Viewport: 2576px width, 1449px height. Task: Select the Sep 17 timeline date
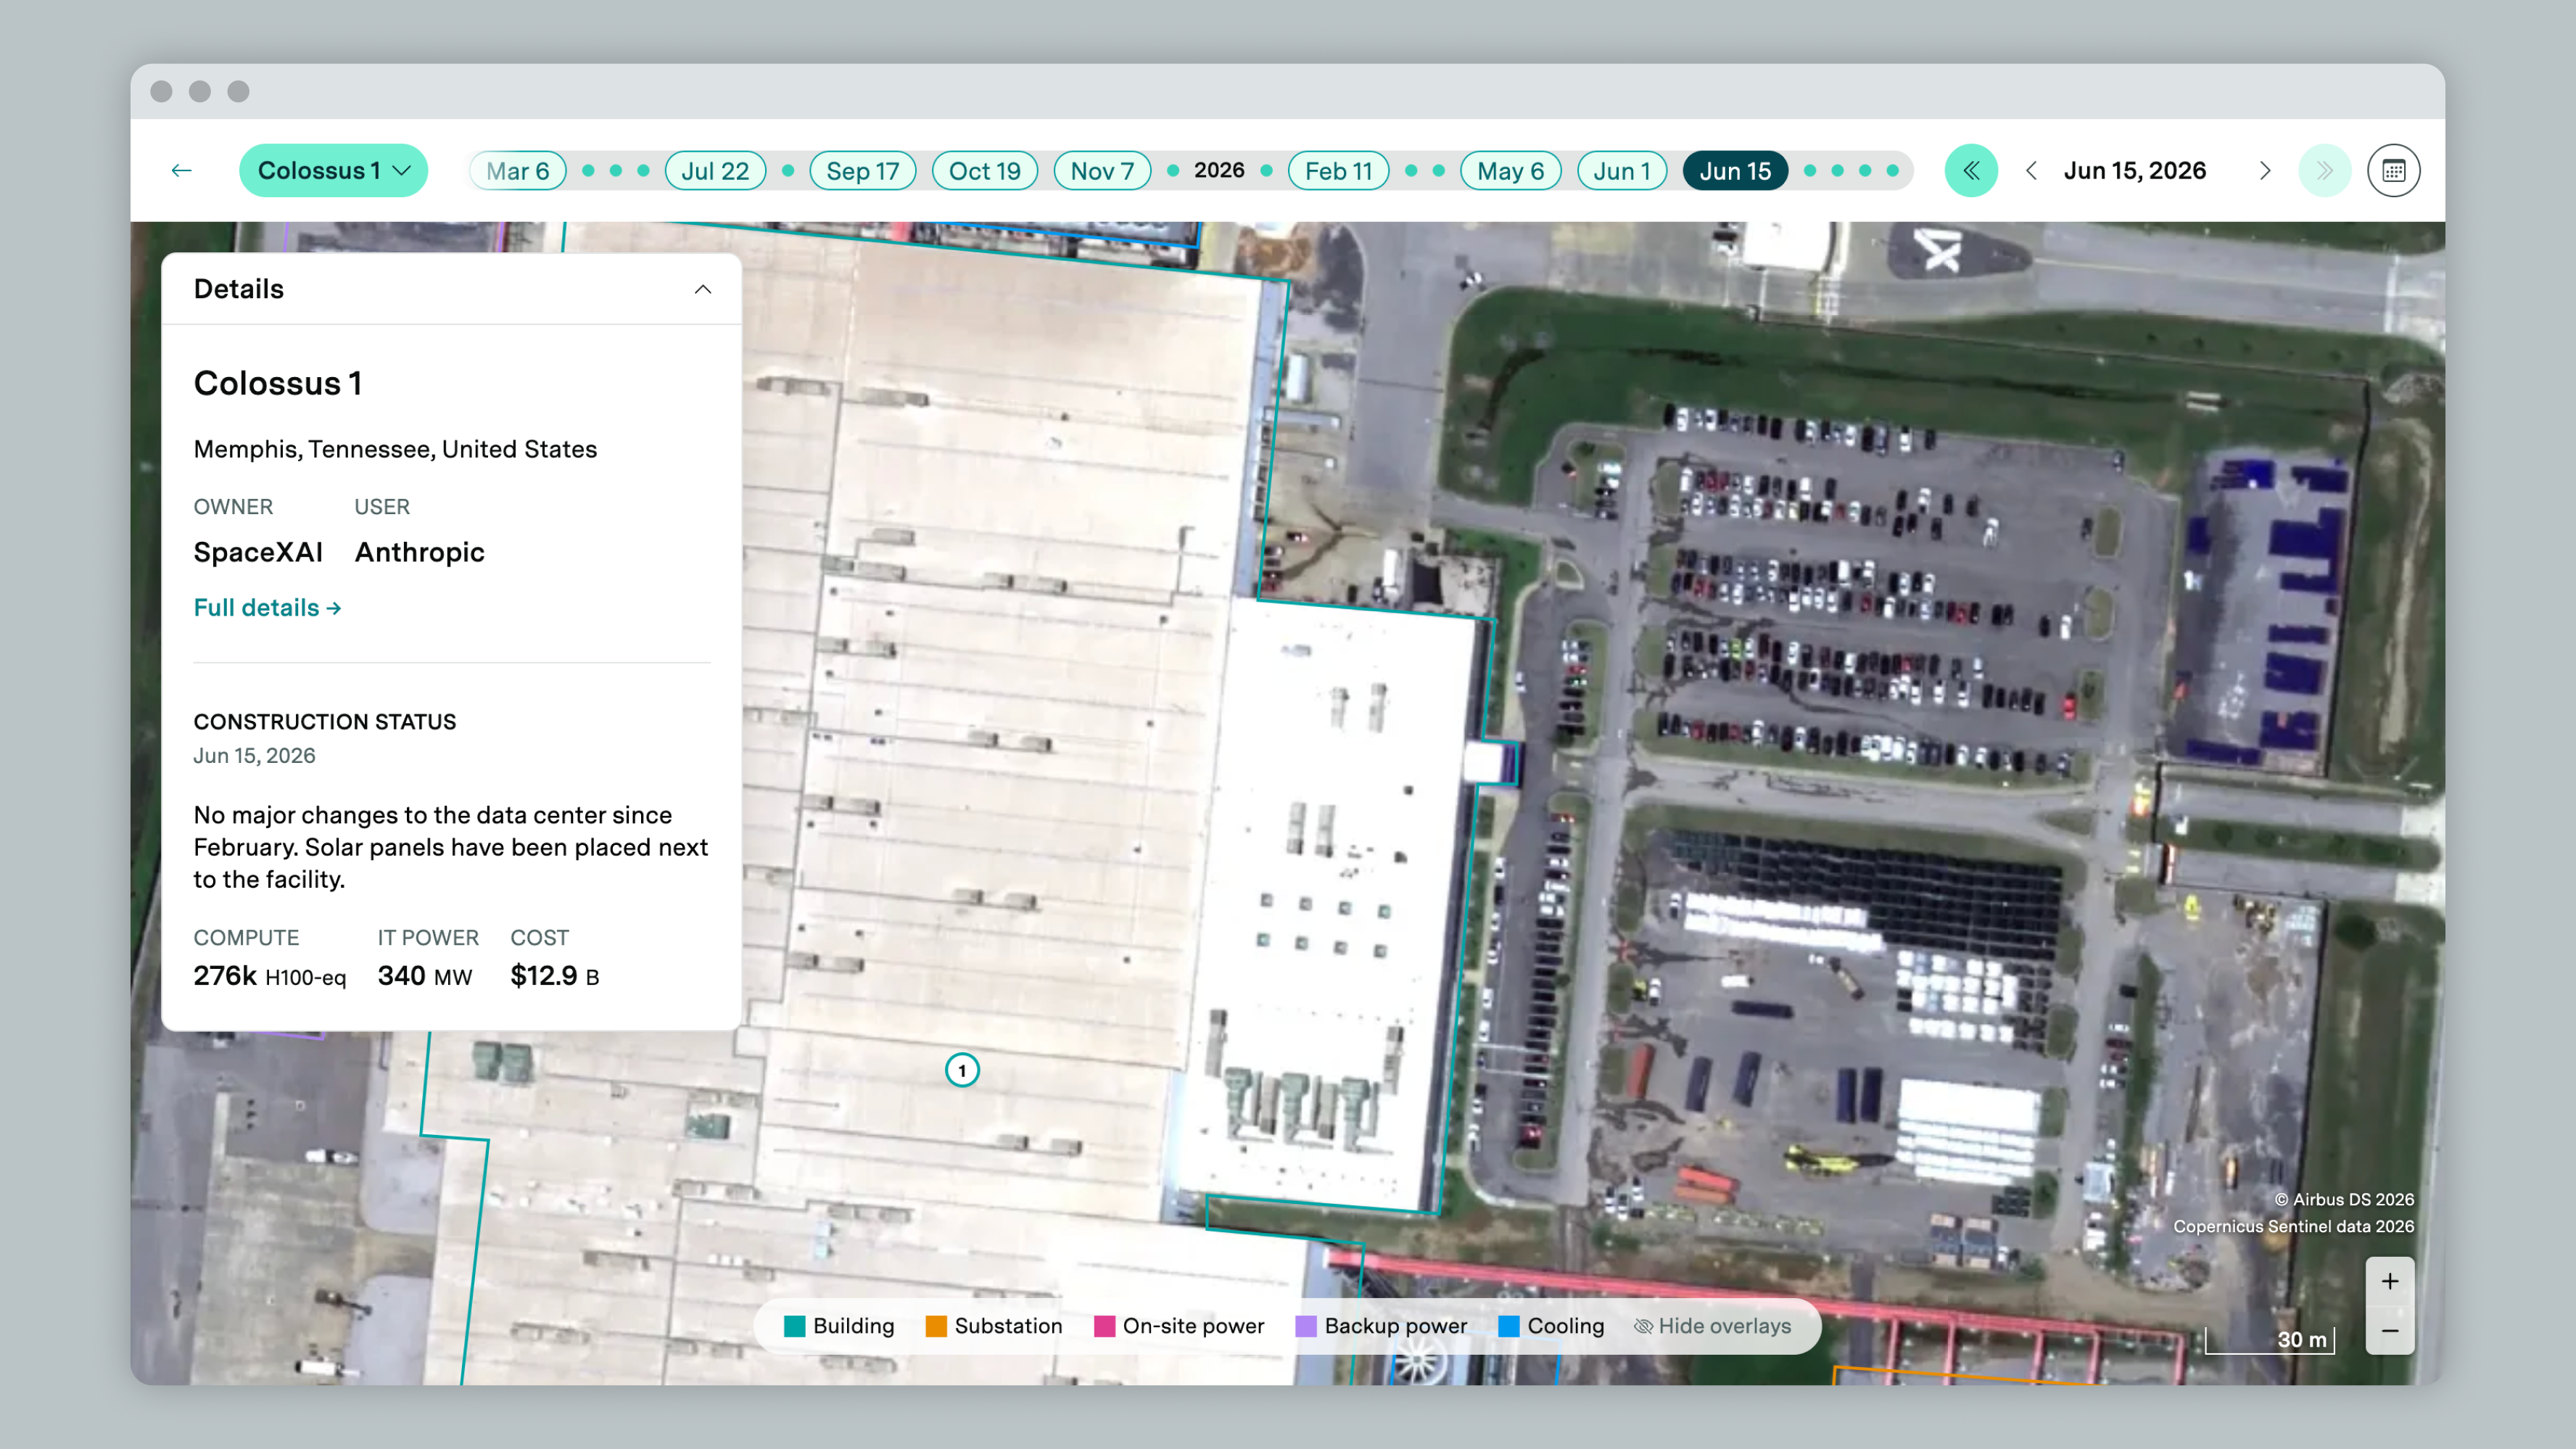[862, 171]
